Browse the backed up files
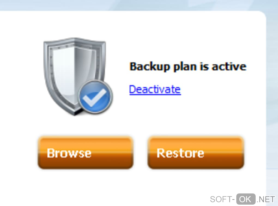The image size is (278, 206). click(85, 153)
